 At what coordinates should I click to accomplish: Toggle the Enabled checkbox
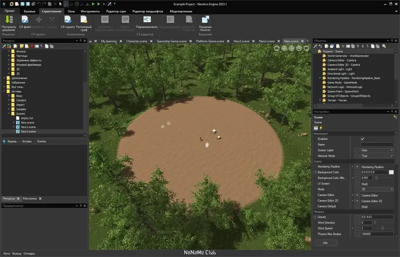pos(362,139)
